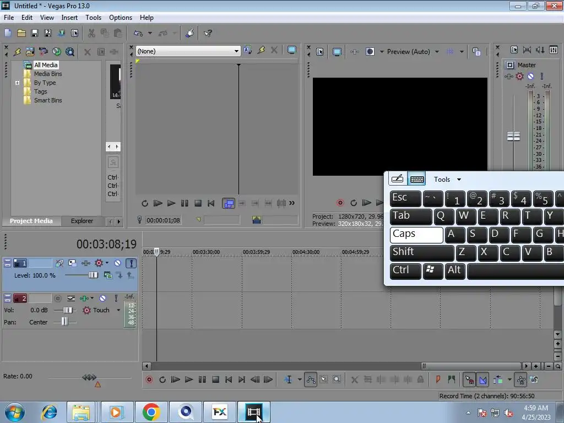Click the Render As icon in main toolbar
This screenshot has width=564, height=423.
61,33
